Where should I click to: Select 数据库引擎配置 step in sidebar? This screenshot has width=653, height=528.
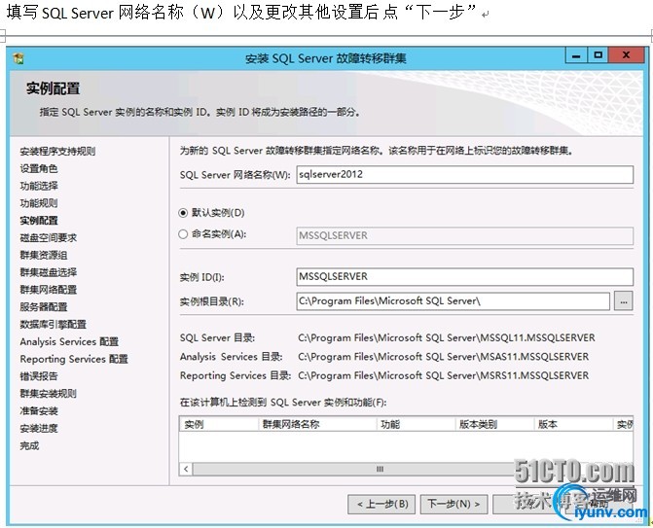tap(53, 325)
